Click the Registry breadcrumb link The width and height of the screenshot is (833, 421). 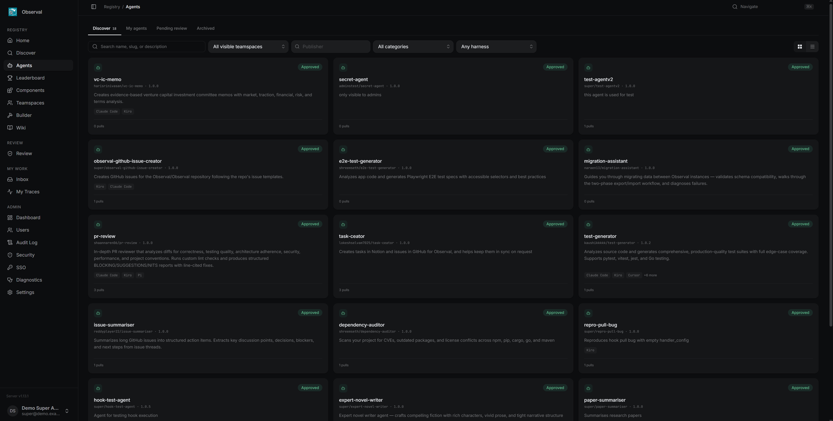[x=112, y=7]
